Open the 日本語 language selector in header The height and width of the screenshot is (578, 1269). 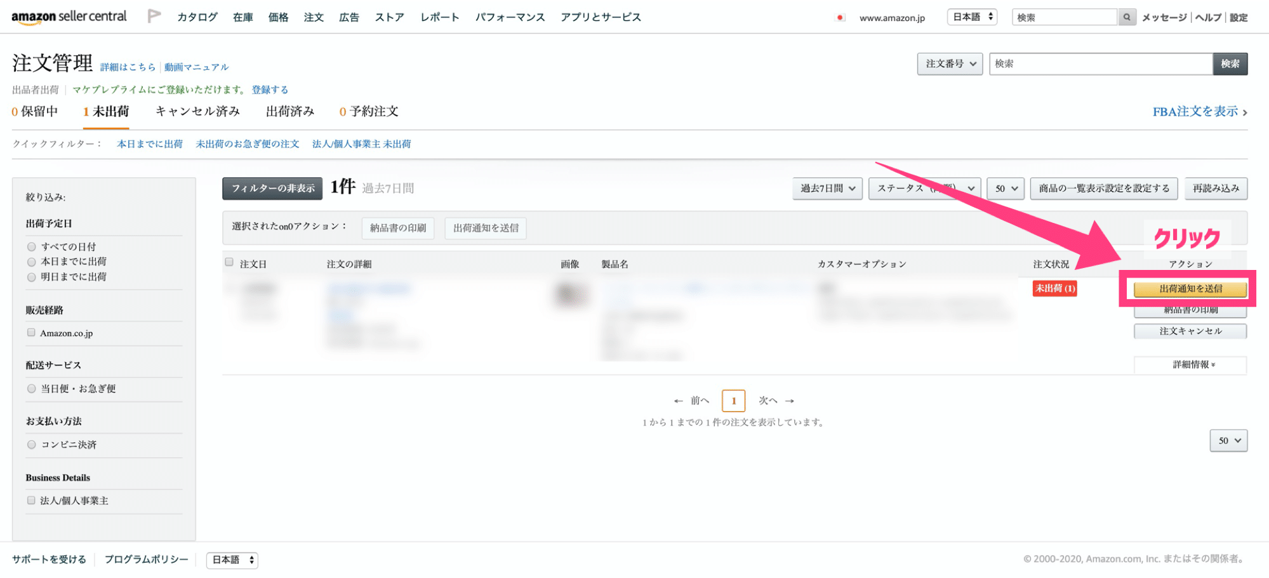(x=973, y=17)
